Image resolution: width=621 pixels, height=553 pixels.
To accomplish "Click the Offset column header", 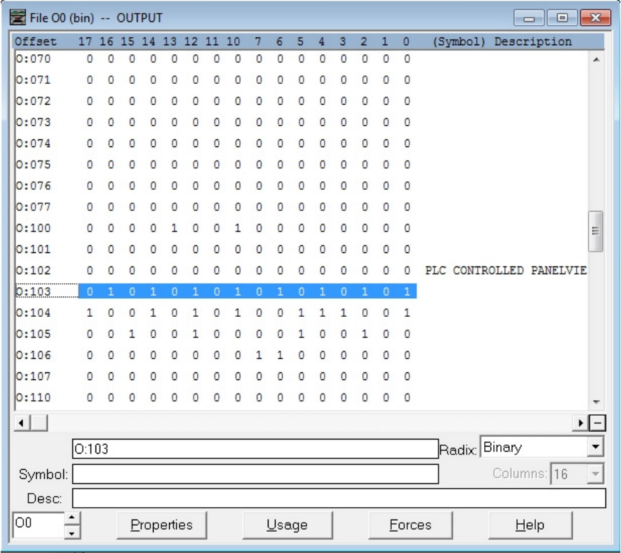I will (36, 41).
